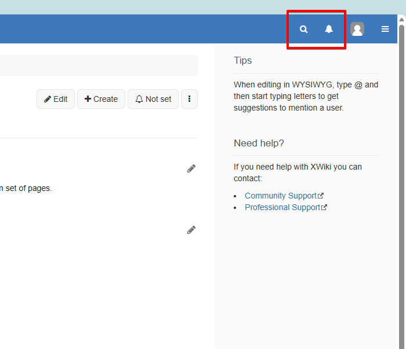
Task: Click the gray breadcrumb bar
Action: click(99, 65)
